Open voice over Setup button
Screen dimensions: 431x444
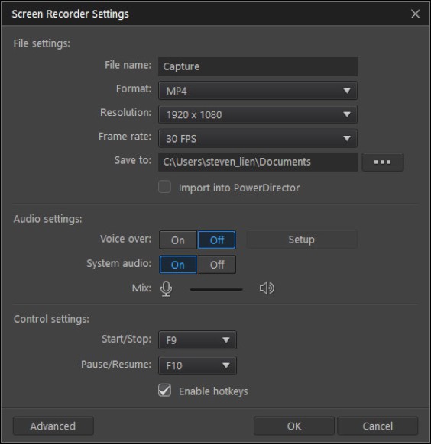pos(302,240)
